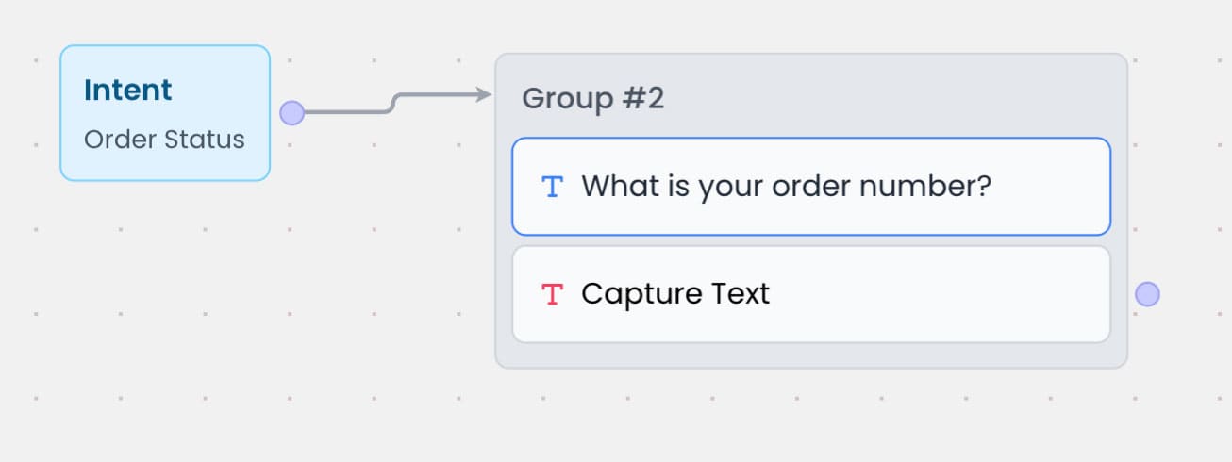Click the "Order Status" intent name
The image size is (1232, 462).
point(164,140)
